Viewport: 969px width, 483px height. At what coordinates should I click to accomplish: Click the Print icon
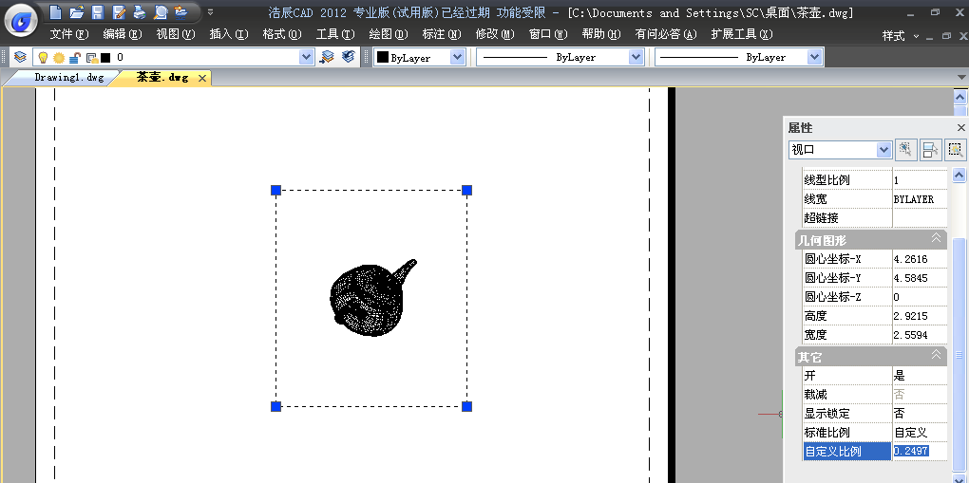[x=139, y=12]
